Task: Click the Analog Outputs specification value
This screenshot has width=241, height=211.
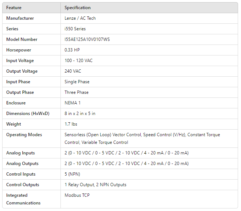Action: pyautogui.click(x=126, y=164)
